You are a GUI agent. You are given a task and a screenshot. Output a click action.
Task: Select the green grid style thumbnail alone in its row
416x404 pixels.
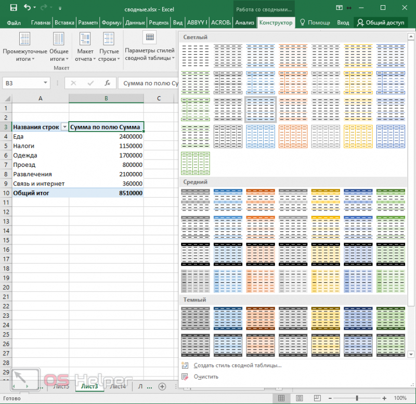click(196, 163)
